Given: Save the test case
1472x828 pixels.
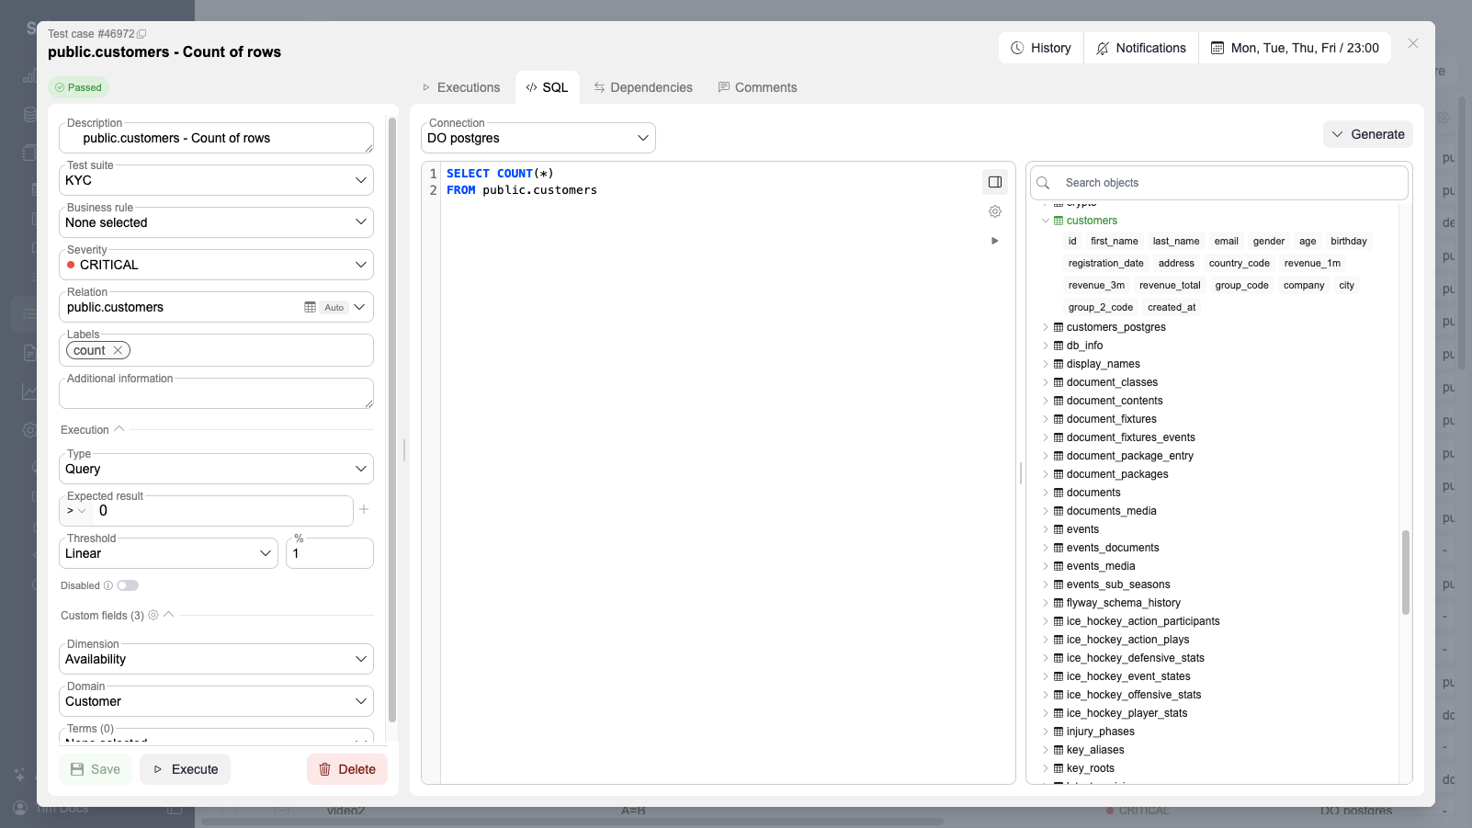Looking at the screenshot, I should coord(96,769).
